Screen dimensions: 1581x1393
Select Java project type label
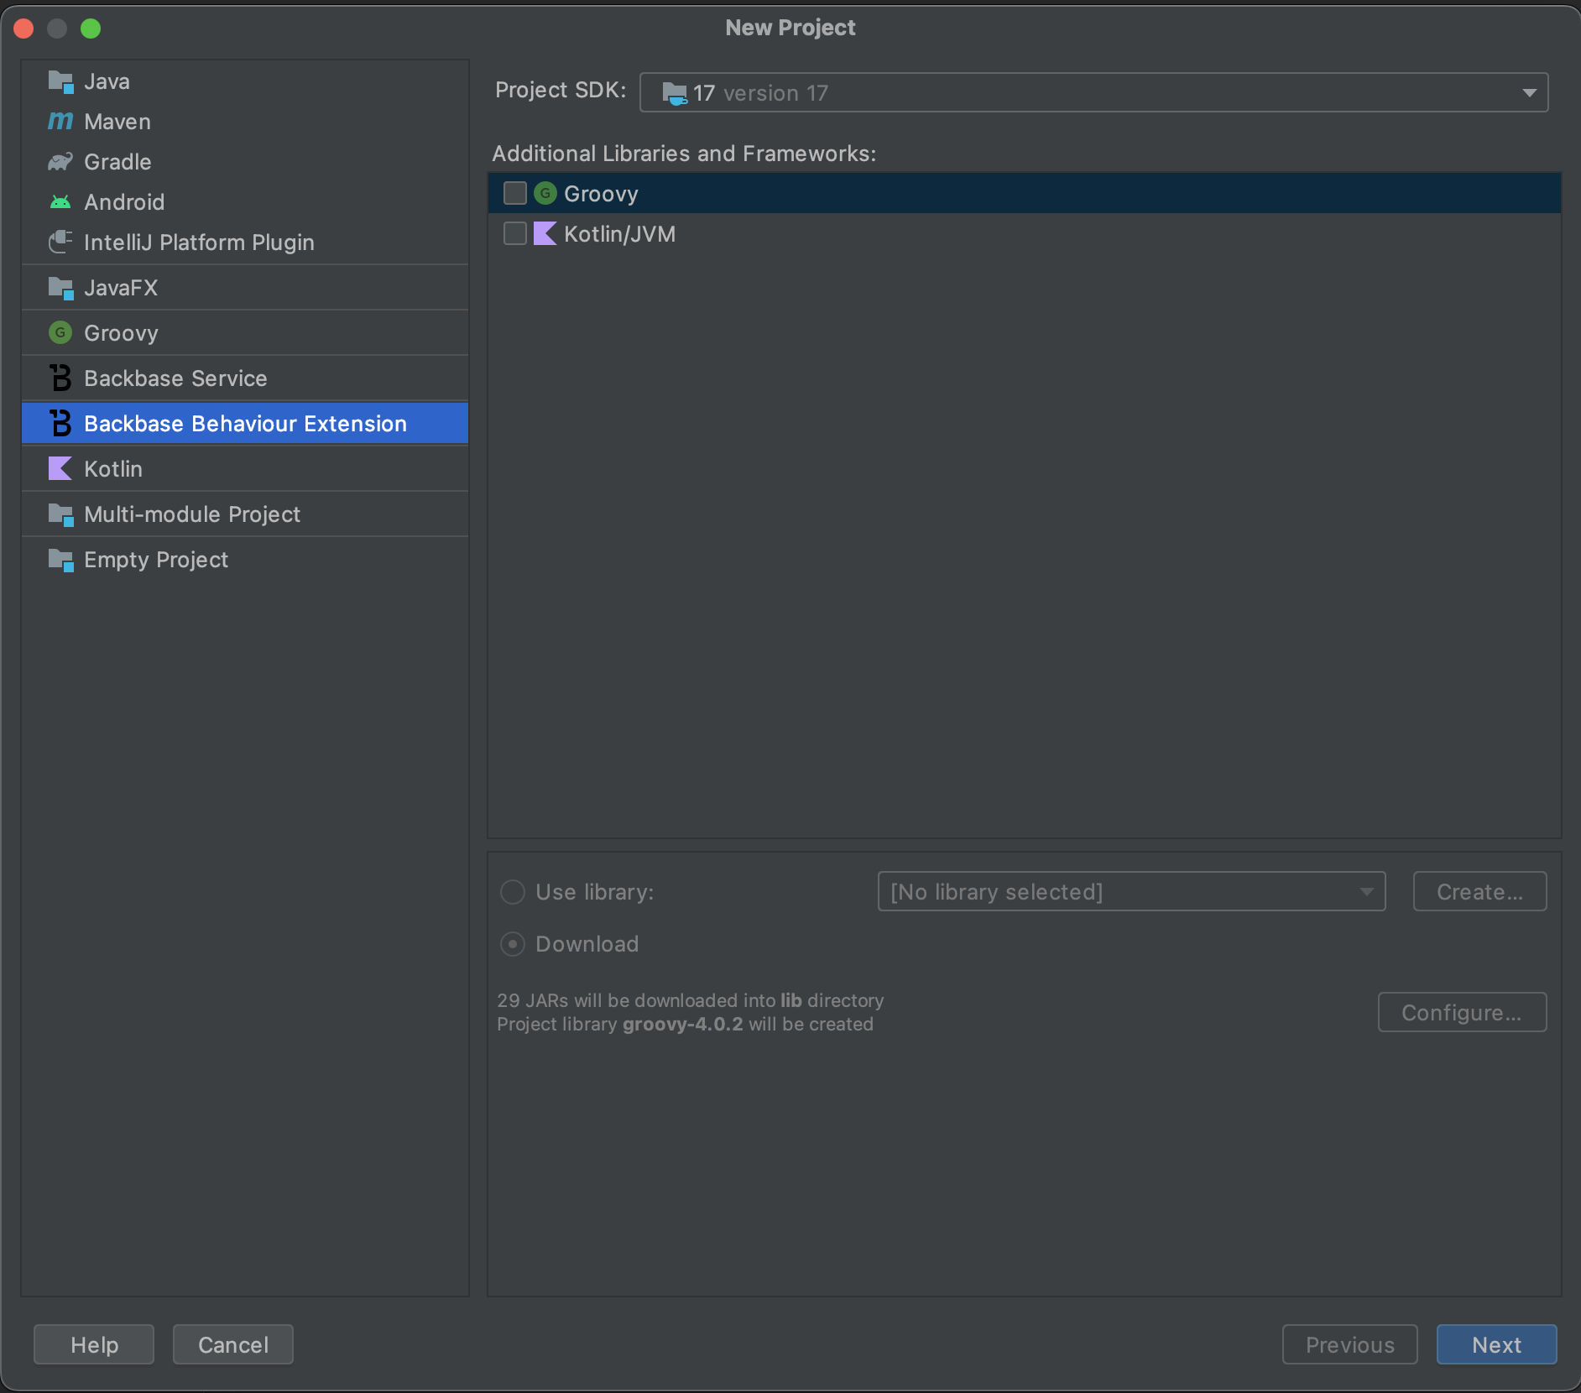(x=107, y=81)
